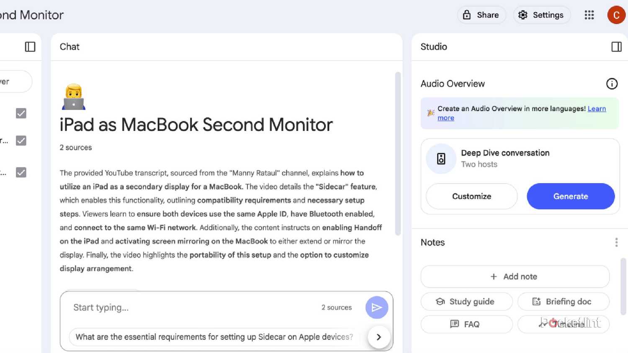
Task: Click the FAQ speech-bubble icon
Action: point(454,324)
